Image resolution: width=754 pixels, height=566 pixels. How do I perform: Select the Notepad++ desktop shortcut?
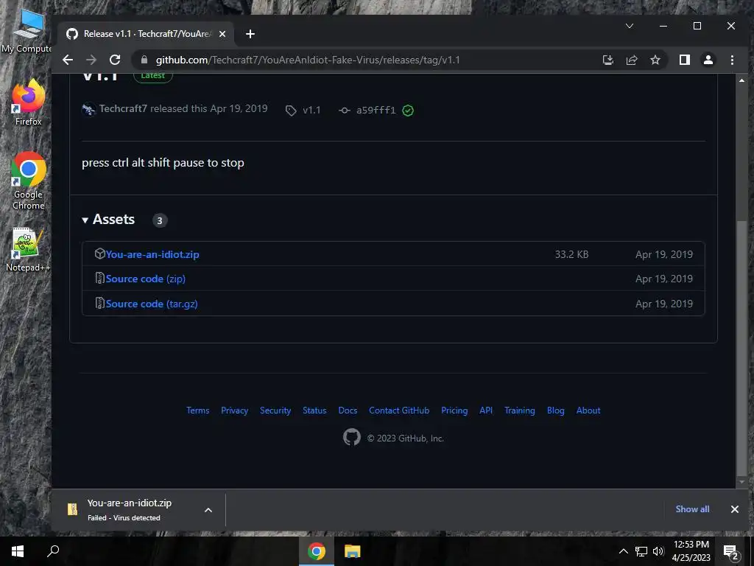(27, 250)
